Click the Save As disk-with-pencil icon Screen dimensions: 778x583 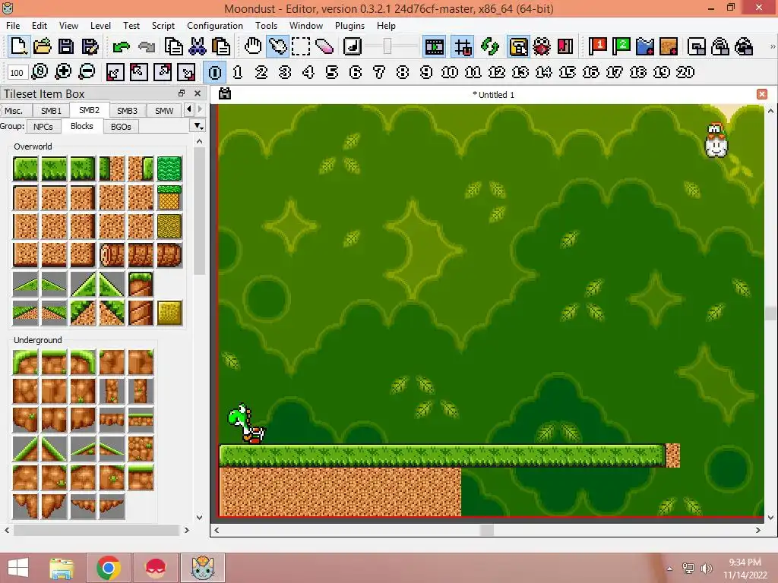90,46
